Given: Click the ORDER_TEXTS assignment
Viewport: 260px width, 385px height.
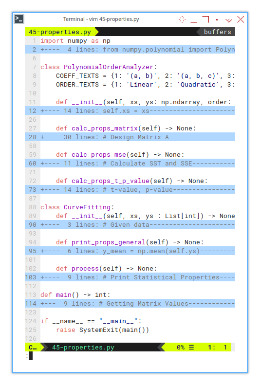Looking at the screenshot, I should (145, 85).
